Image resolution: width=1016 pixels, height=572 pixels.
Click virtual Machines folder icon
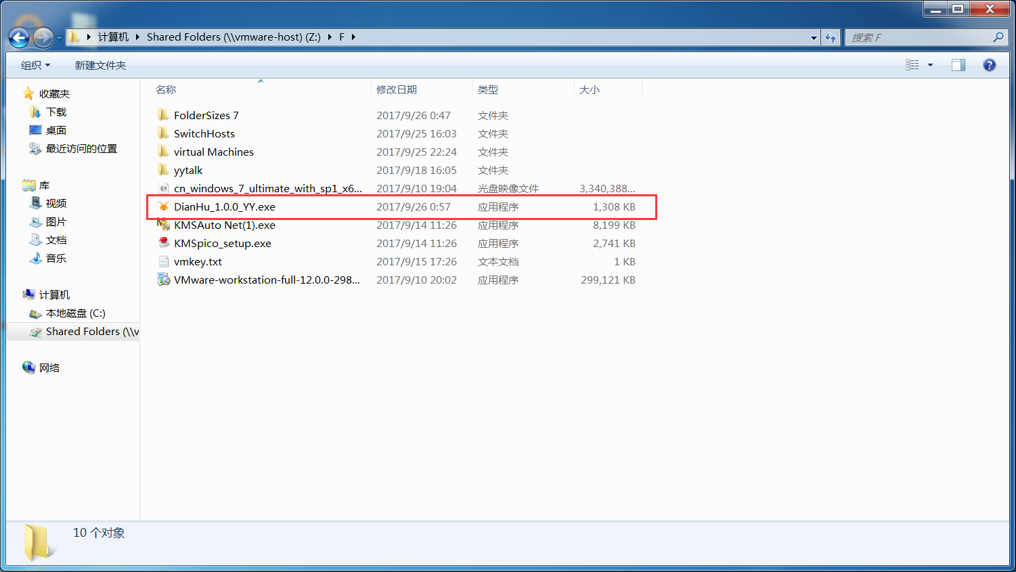(x=163, y=151)
